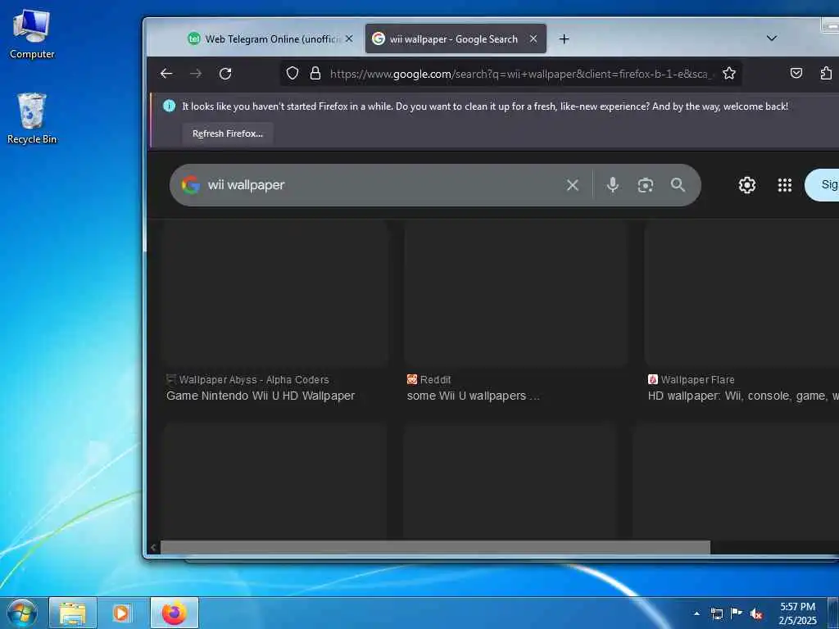Click the Firefox taskbar icon

175,613
